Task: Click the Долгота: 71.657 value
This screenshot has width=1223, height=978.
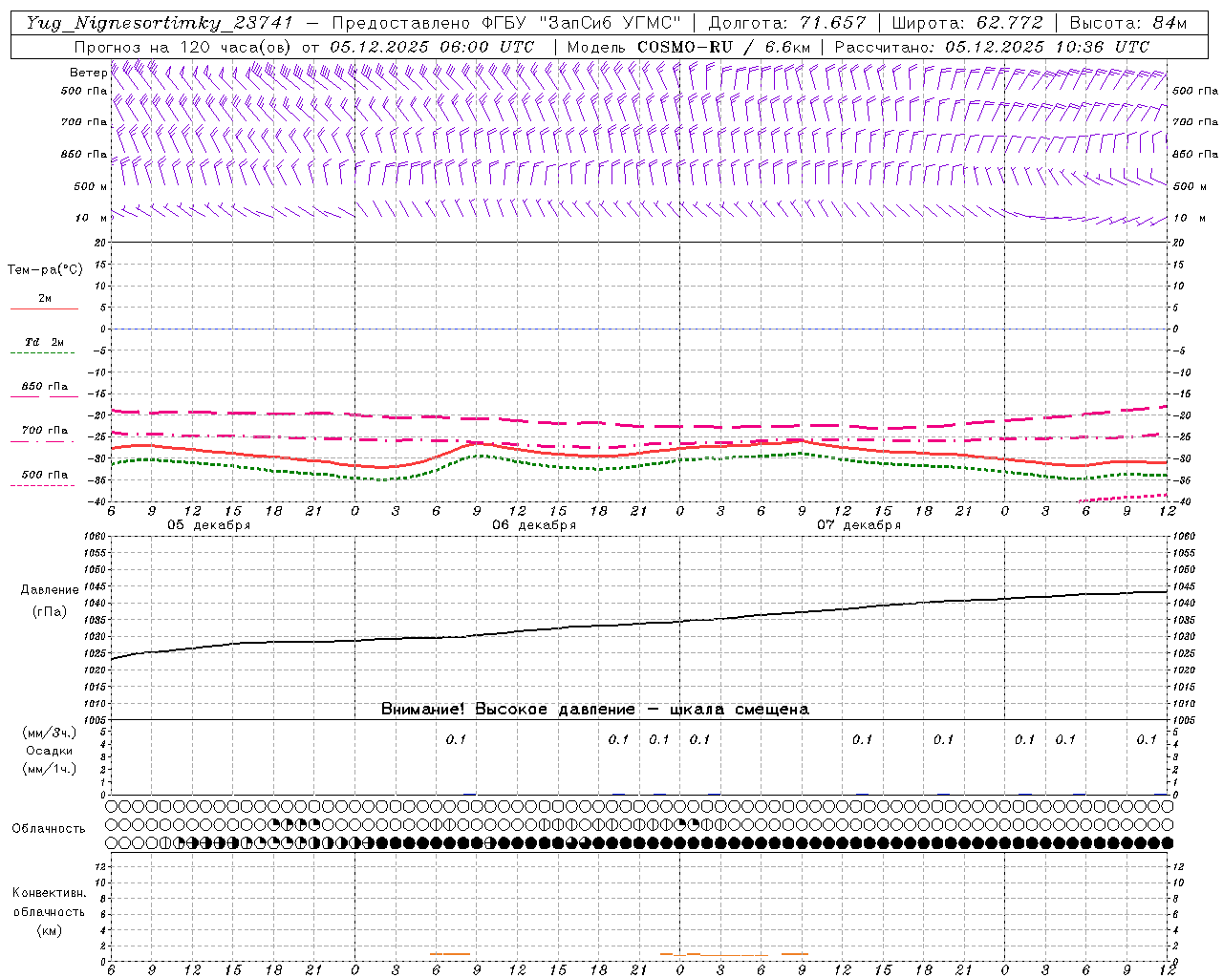Action: (x=787, y=23)
